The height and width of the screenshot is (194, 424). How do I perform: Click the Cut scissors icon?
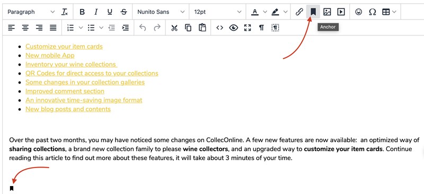pos(174,27)
